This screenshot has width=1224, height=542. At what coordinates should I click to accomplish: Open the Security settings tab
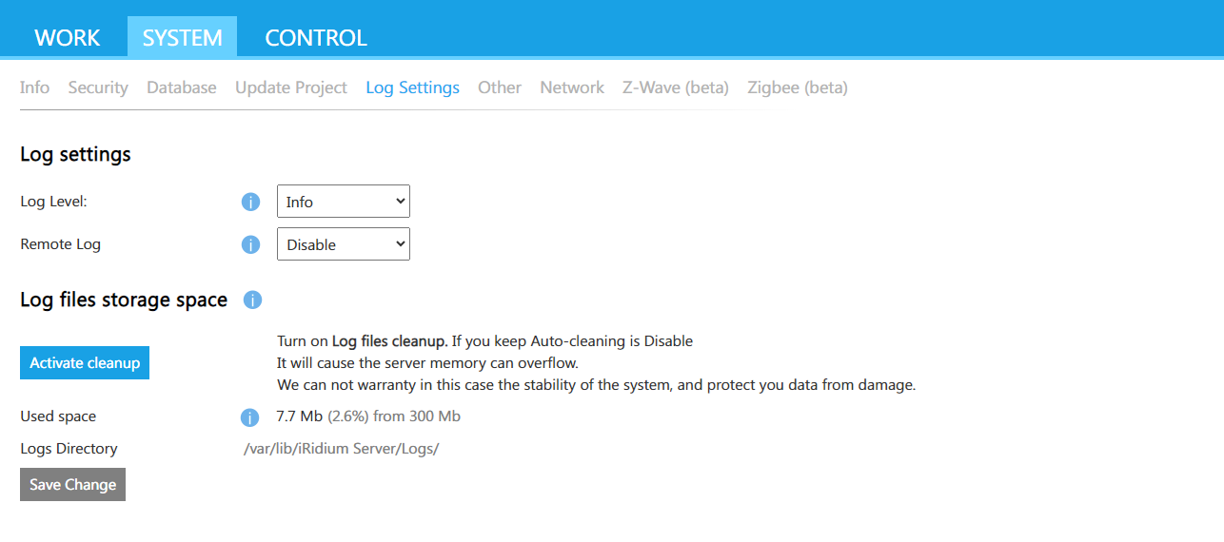click(x=98, y=87)
